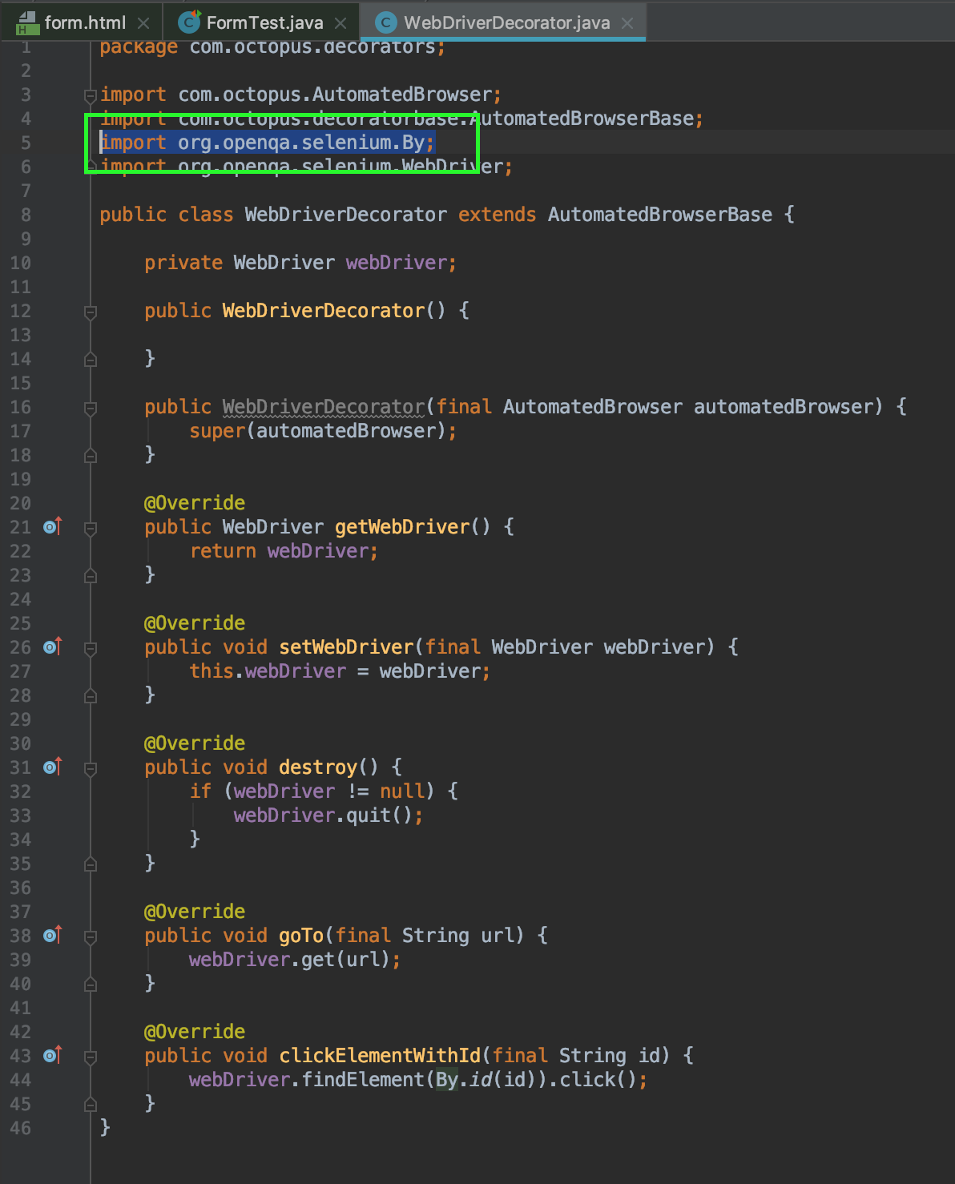
Task: Click the WebDriverDecorator.java class icon
Action: pyautogui.click(x=386, y=22)
